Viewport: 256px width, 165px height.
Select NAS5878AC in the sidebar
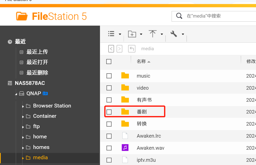coord(30,83)
